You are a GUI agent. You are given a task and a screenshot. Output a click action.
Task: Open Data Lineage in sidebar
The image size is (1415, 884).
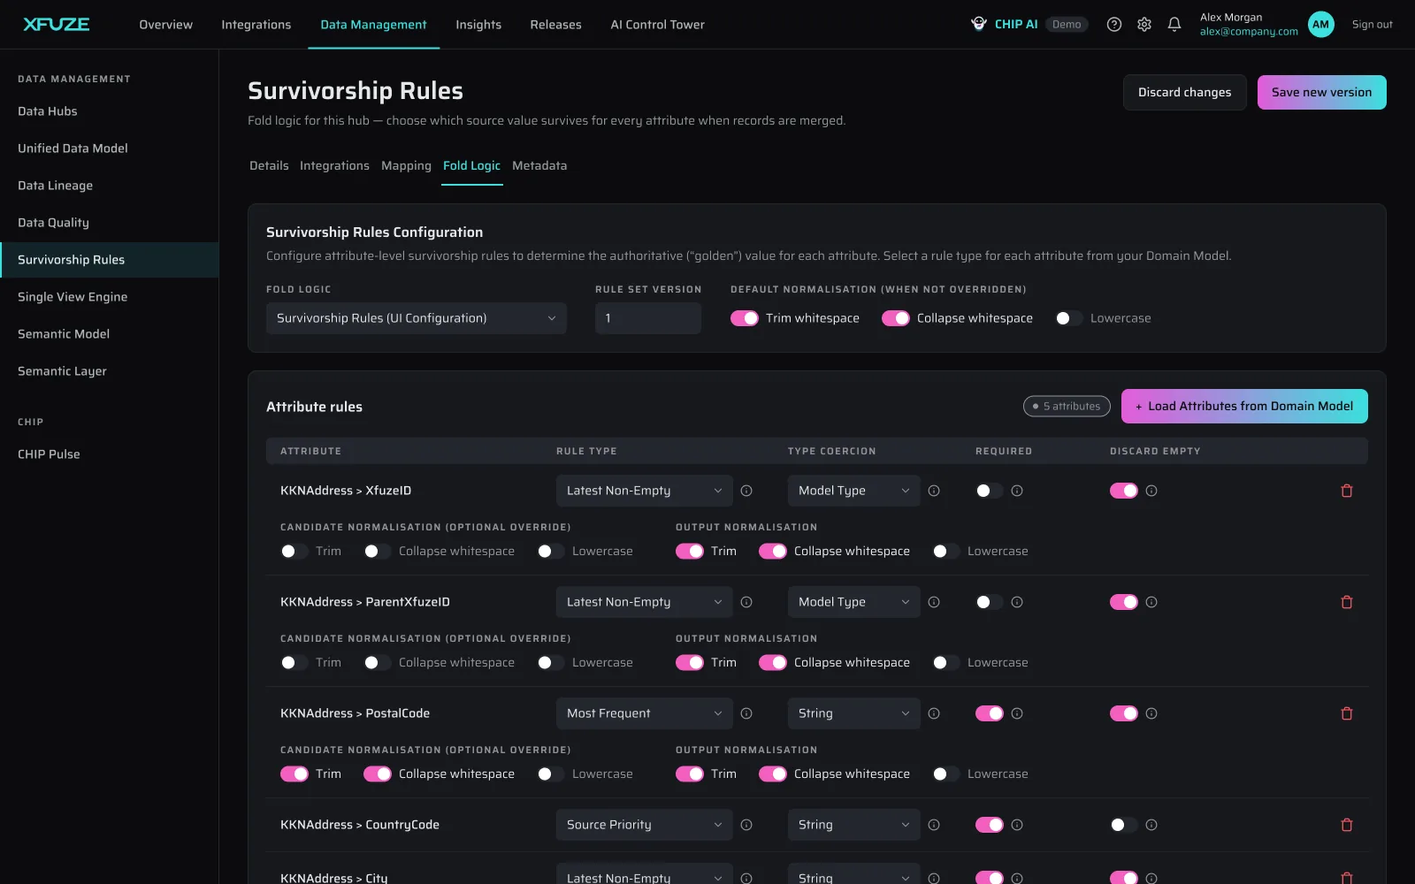[109, 186]
